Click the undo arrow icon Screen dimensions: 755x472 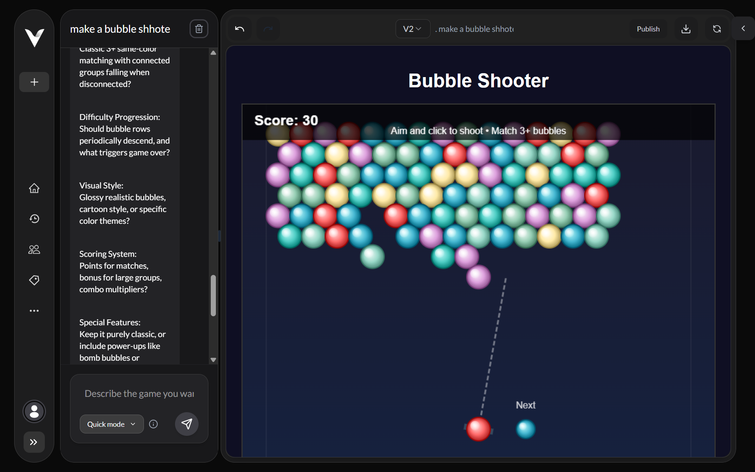tap(239, 29)
